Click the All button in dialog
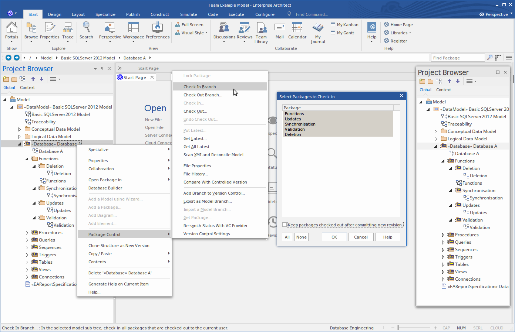This screenshot has width=515, height=332. pyautogui.click(x=287, y=237)
